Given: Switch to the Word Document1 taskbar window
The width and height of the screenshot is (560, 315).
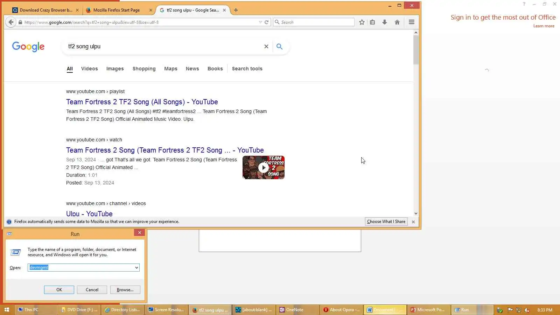Looking at the screenshot, I should (x=385, y=310).
